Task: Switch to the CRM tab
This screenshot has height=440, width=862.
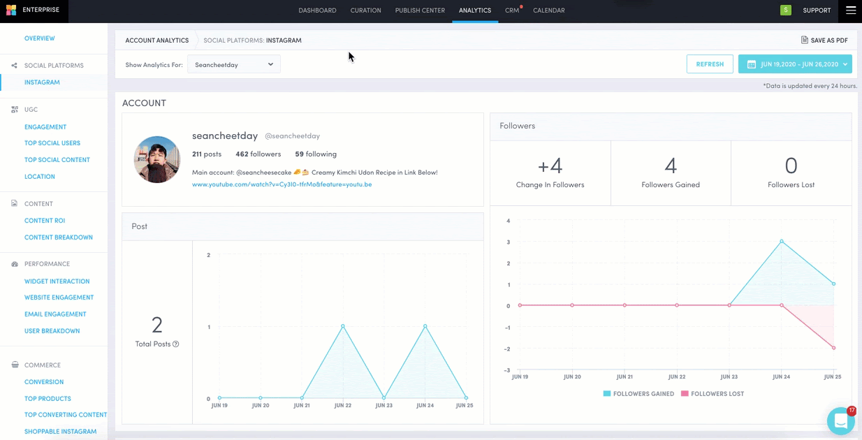Action: [x=512, y=10]
